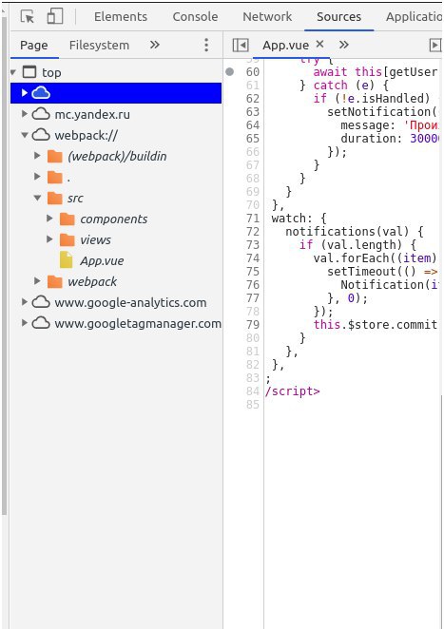Open the Network tab
Viewport: 444px width, 629px height.
[x=267, y=17]
